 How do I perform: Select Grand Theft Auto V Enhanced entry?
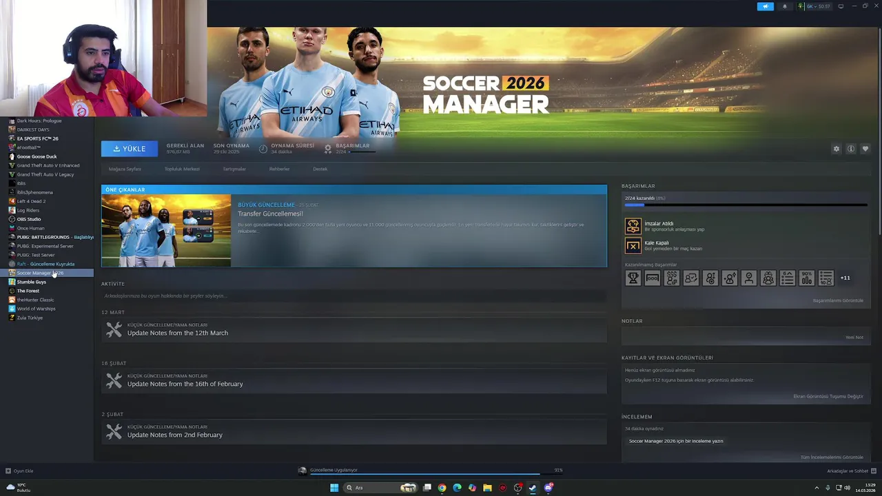47,165
